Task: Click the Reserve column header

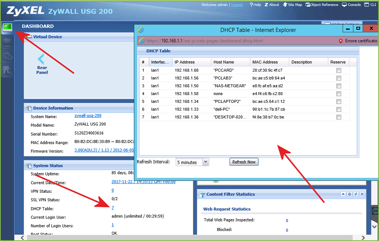Action: (339, 62)
